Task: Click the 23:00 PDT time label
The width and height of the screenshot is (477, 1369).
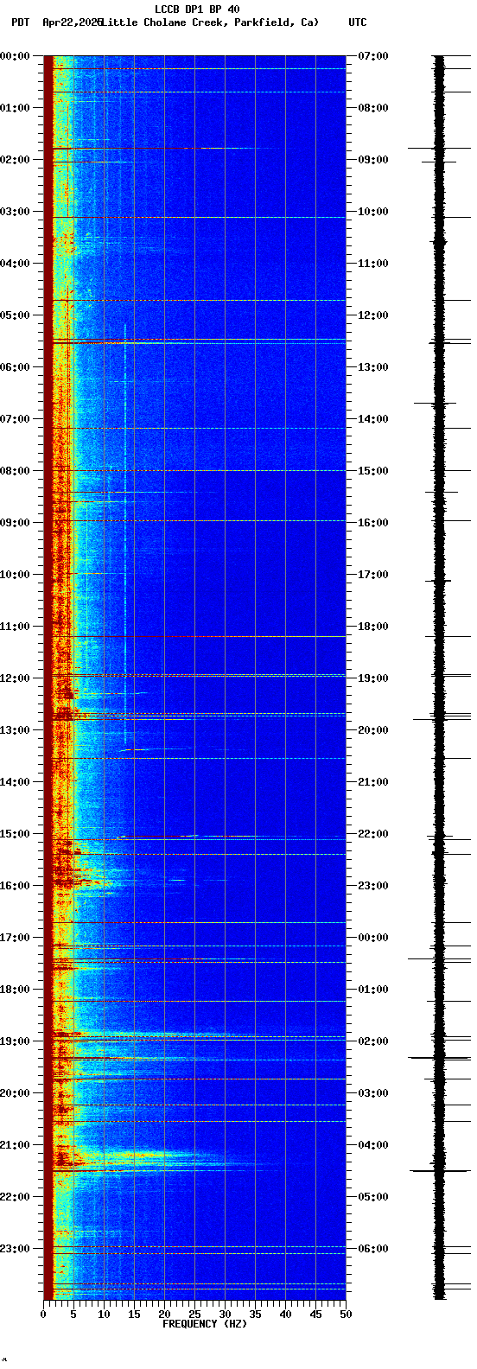Action: coord(16,1249)
